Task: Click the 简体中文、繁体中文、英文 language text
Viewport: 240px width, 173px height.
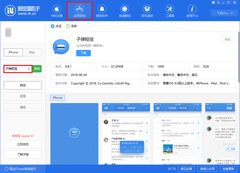Action: coord(180,75)
